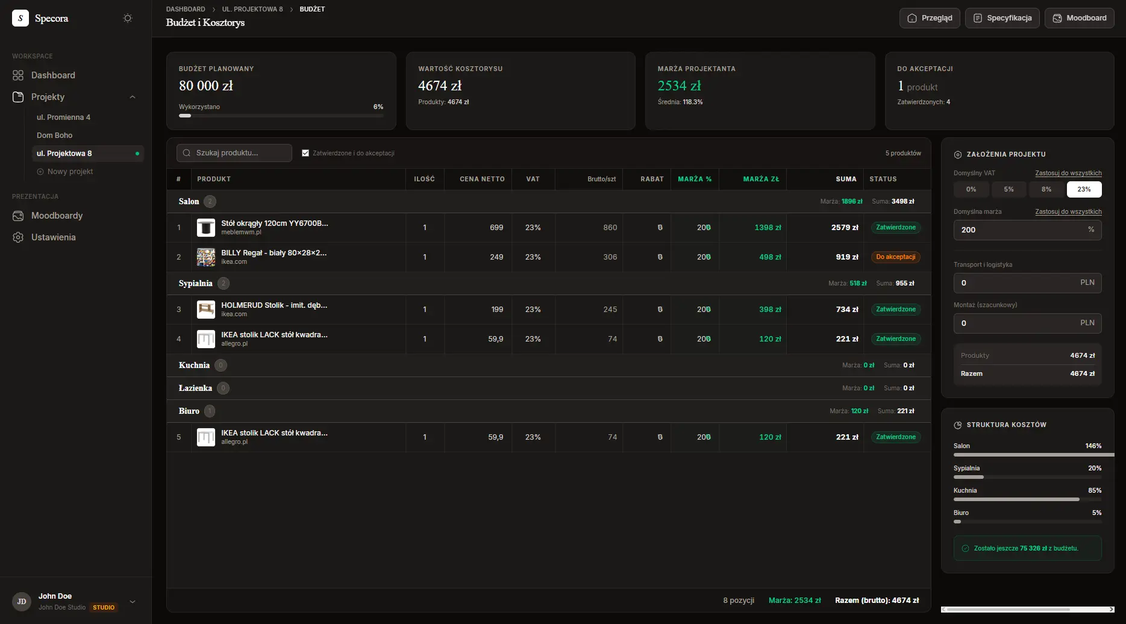This screenshot has height=624, width=1126.
Task: Click the Dashboard grid icon in sidebar
Action: tap(18, 75)
